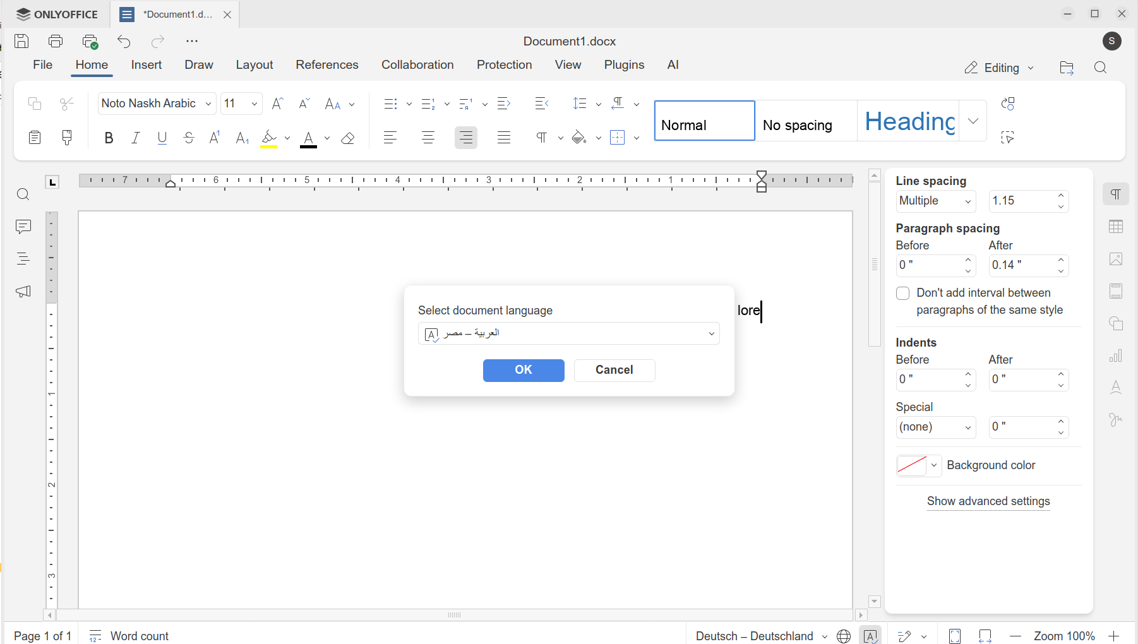This screenshot has height=644, width=1138.
Task: Apply strikethrough formatting
Action: (188, 138)
